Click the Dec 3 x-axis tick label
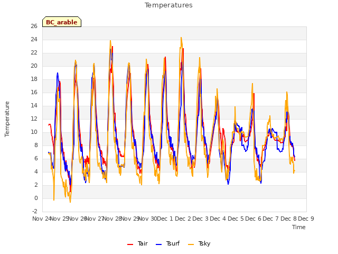Screen dimensions: 338x254 click(x=201, y=219)
